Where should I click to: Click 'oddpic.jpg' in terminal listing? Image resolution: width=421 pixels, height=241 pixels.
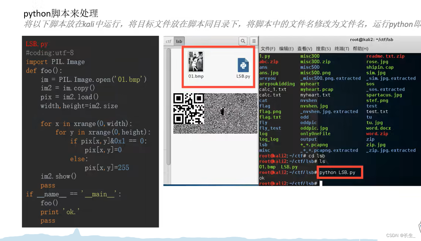(314, 128)
